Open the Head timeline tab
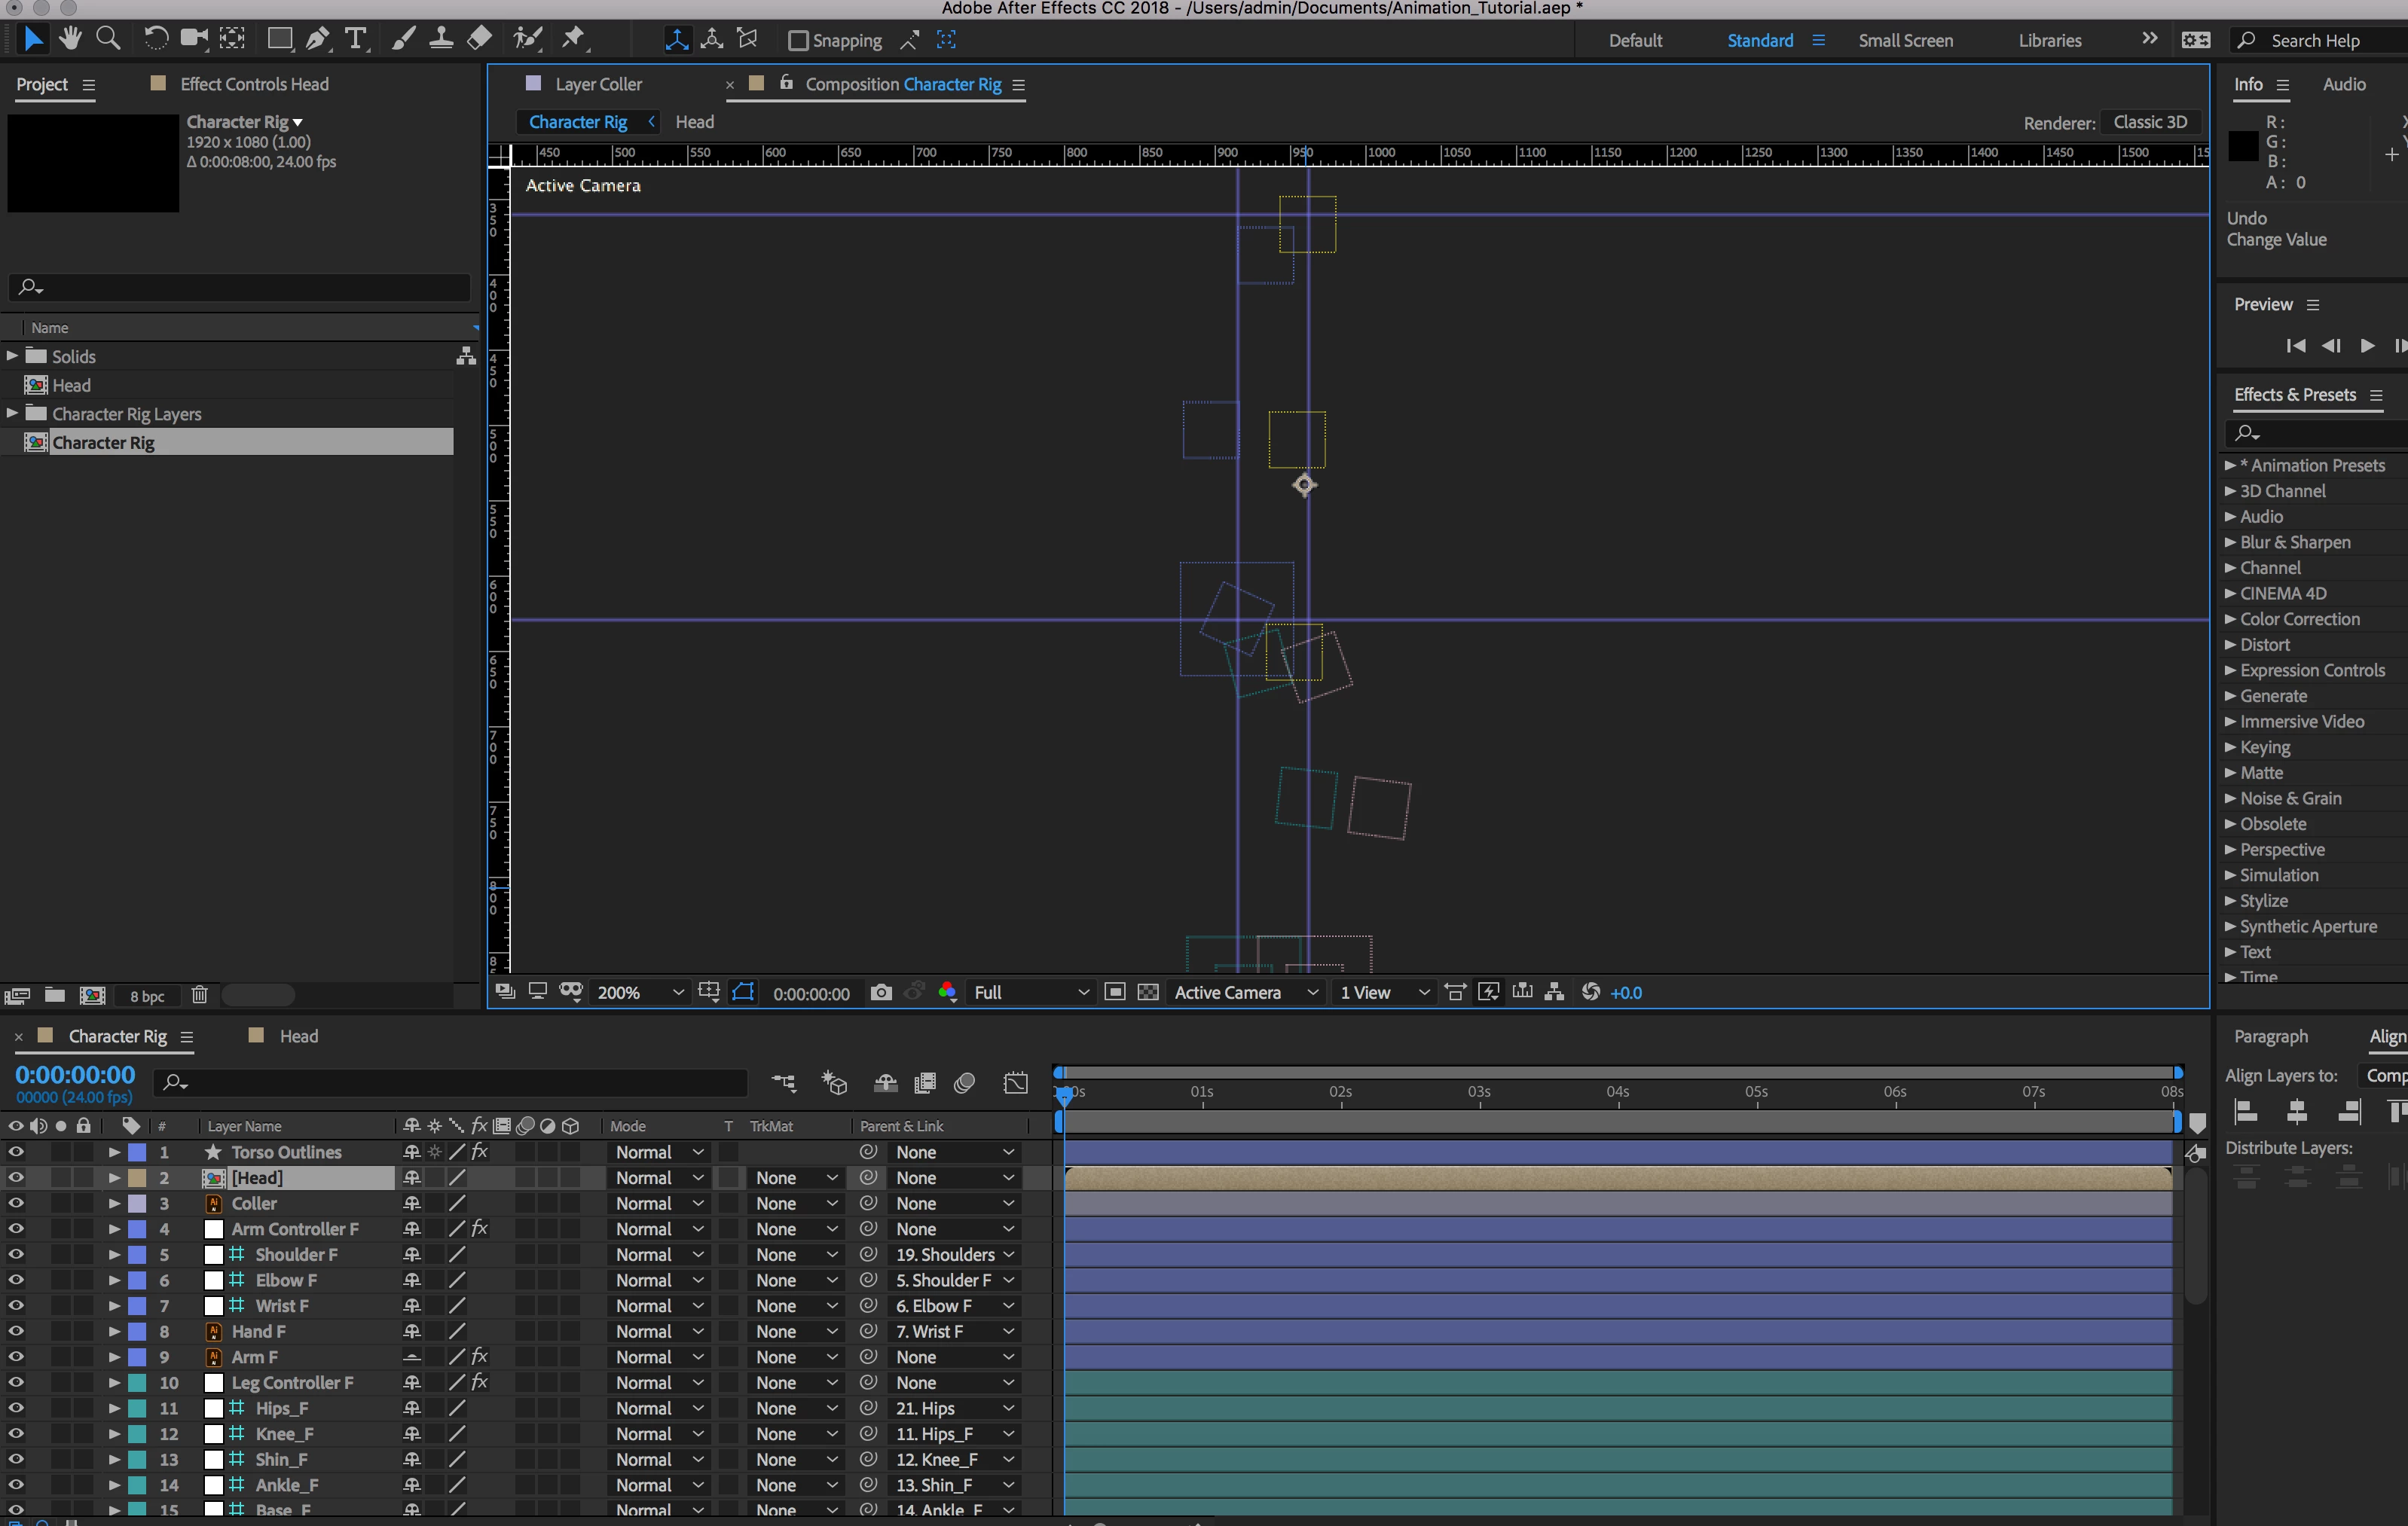 (298, 1036)
